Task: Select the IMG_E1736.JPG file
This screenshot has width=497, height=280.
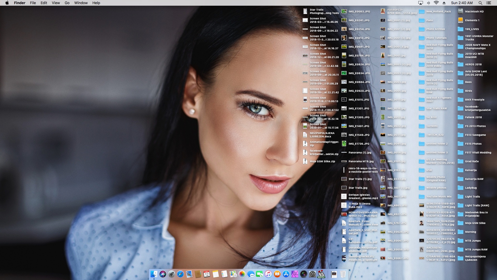Action: 355,144
